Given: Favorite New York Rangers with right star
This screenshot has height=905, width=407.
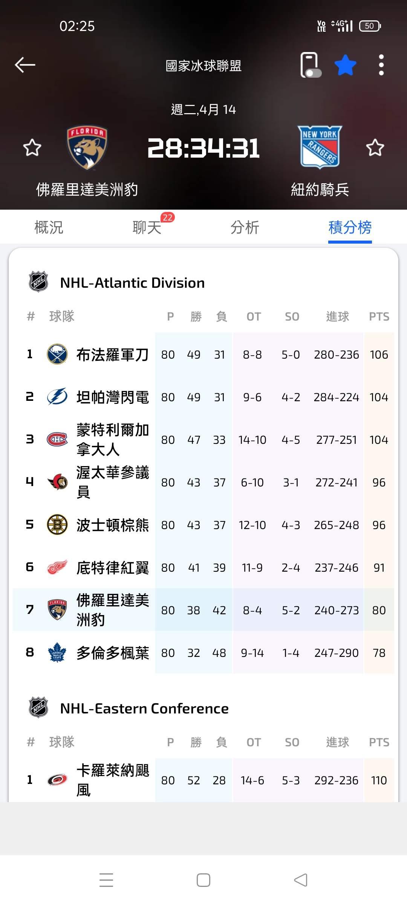Looking at the screenshot, I should (x=375, y=147).
